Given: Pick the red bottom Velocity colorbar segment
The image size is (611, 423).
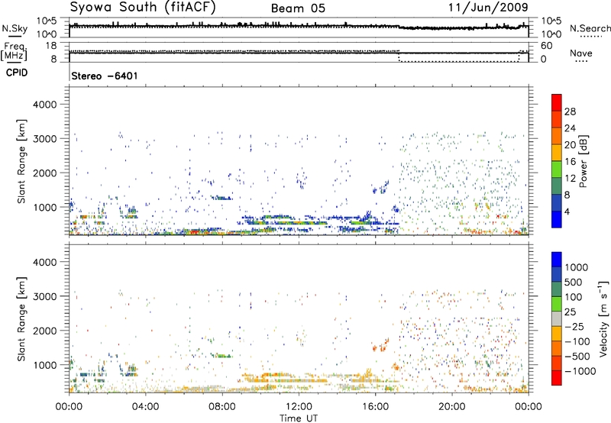Looking at the screenshot, I should tap(557, 378).
